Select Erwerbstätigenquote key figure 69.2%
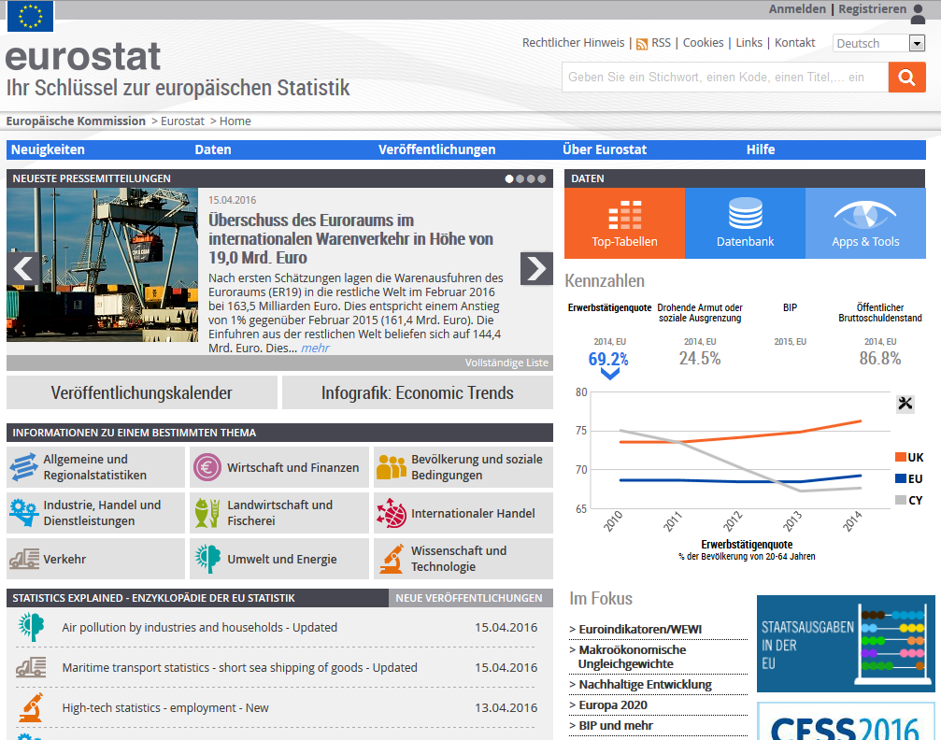Image resolution: width=941 pixels, height=740 pixels. click(608, 359)
